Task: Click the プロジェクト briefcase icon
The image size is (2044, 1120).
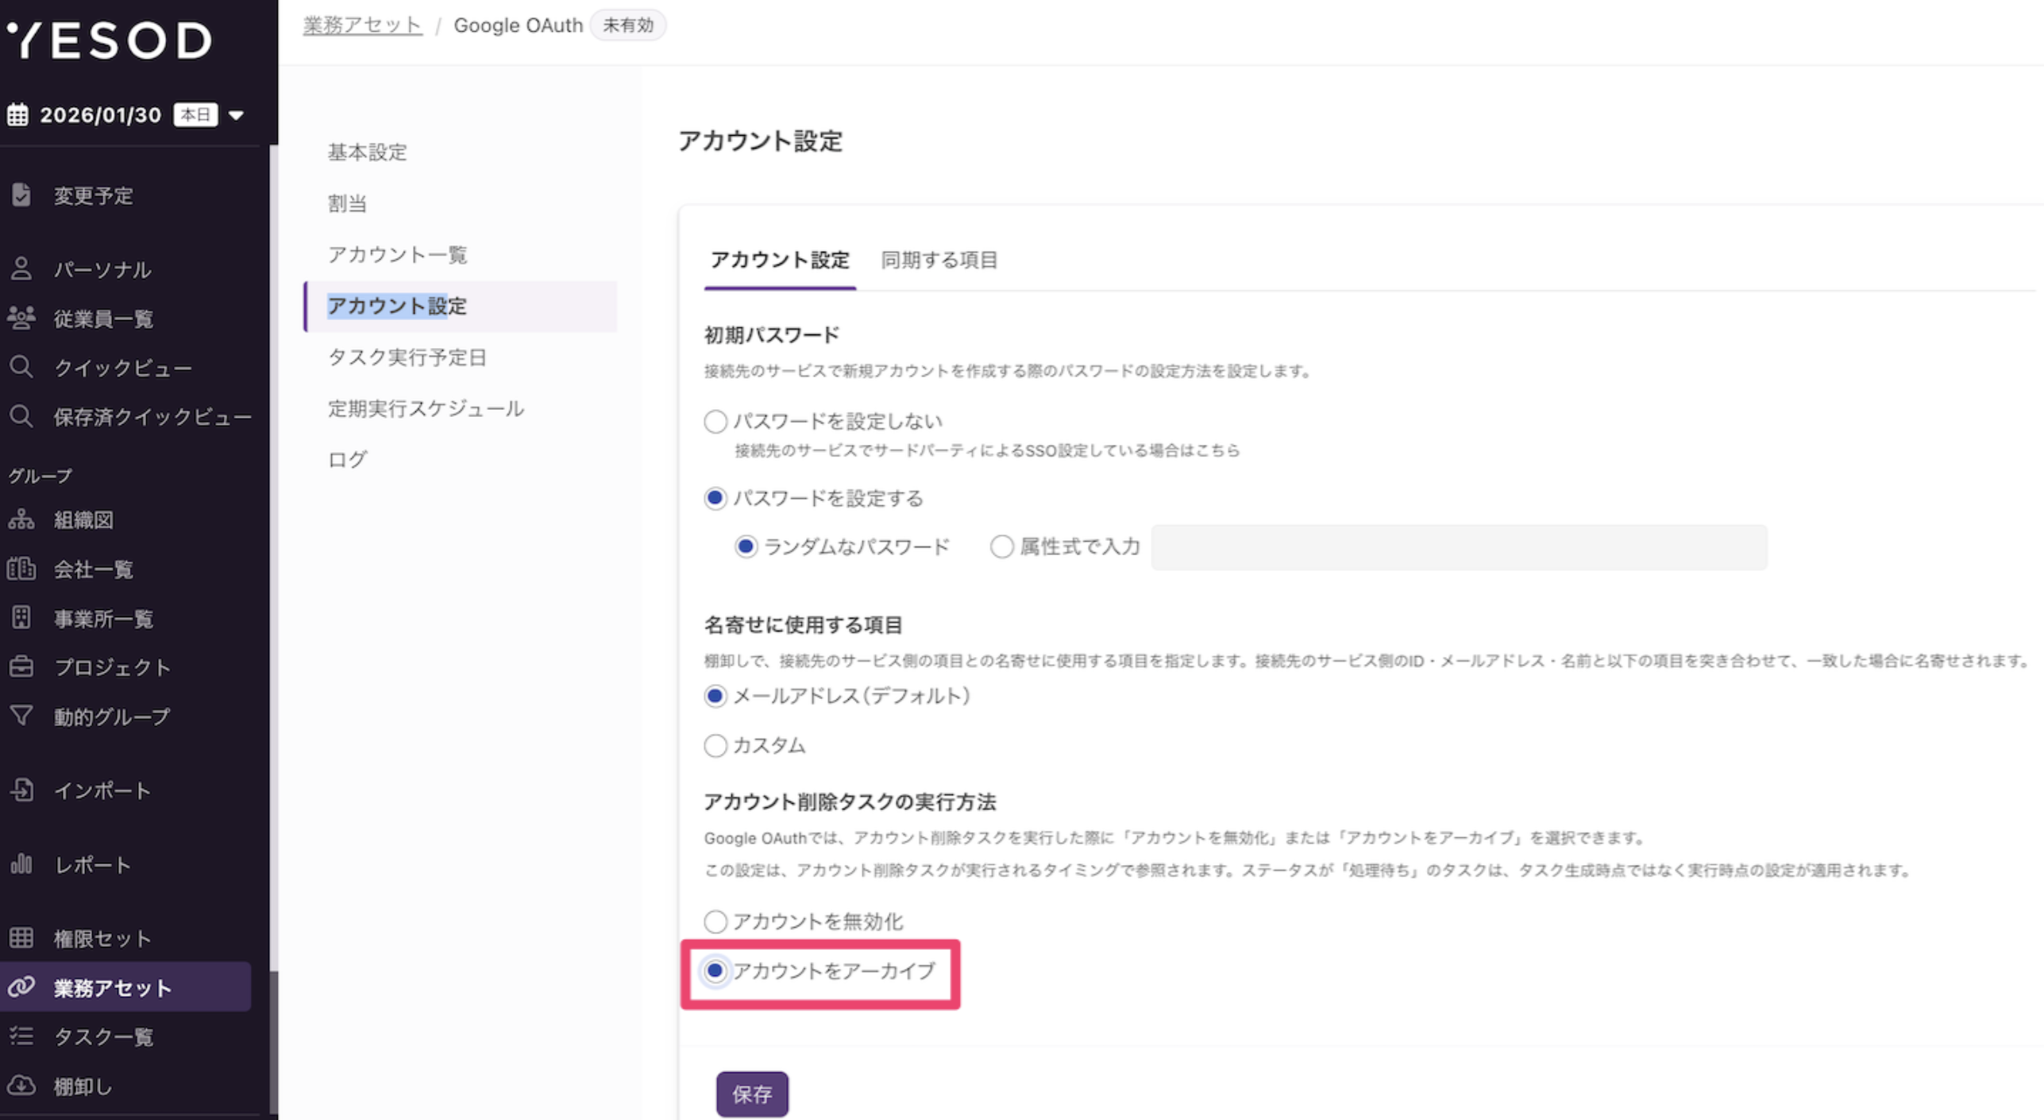Action: coord(21,666)
